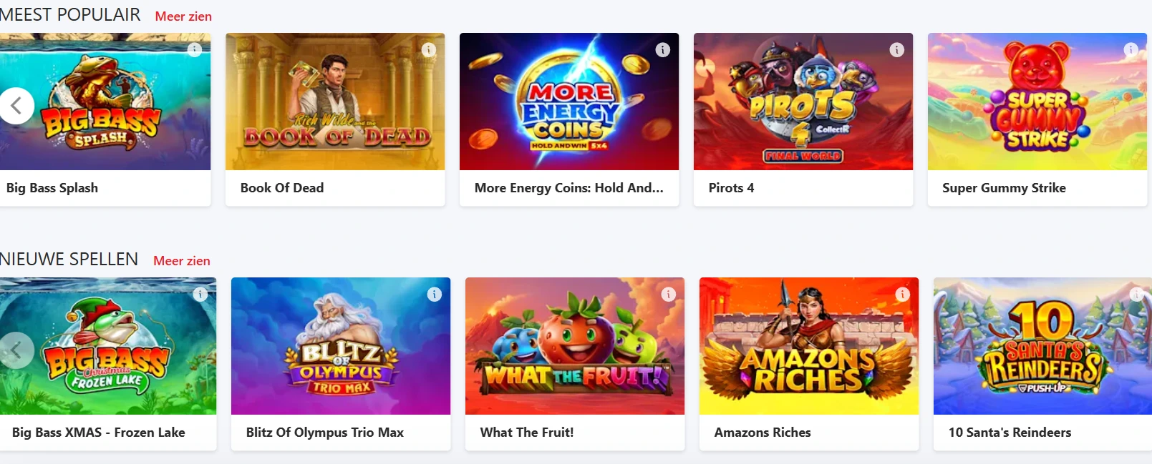Click the info icon on Book Of Dead
The width and height of the screenshot is (1152, 464).
click(428, 49)
